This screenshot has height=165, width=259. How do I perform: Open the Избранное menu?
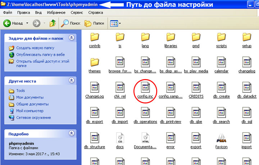point(56,13)
